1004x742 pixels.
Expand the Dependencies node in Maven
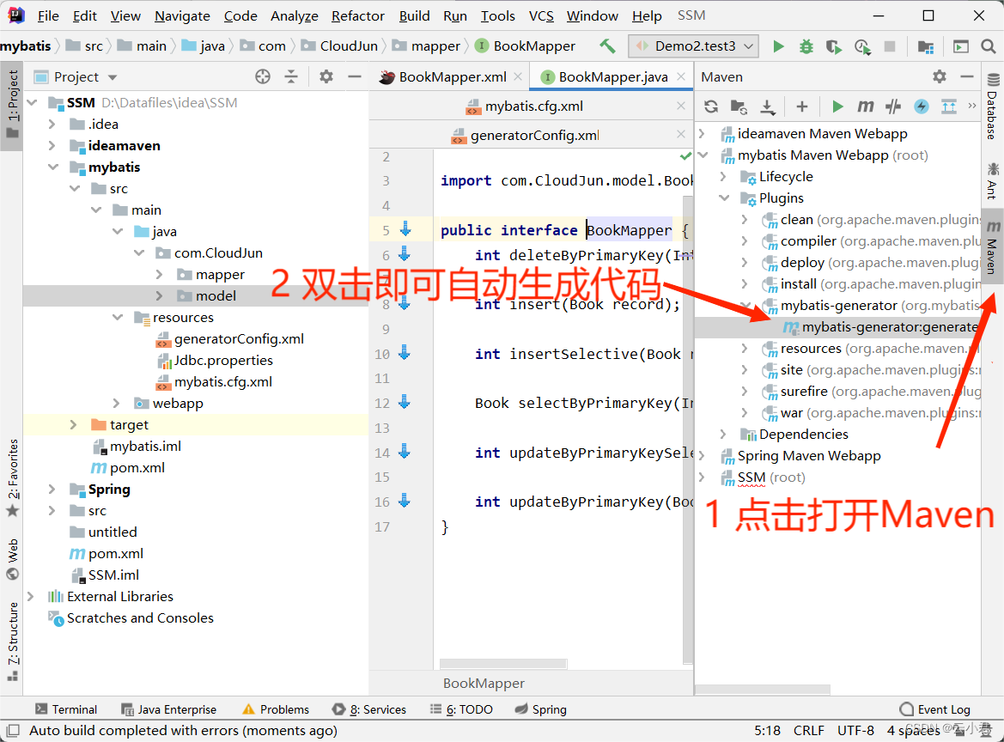click(723, 435)
